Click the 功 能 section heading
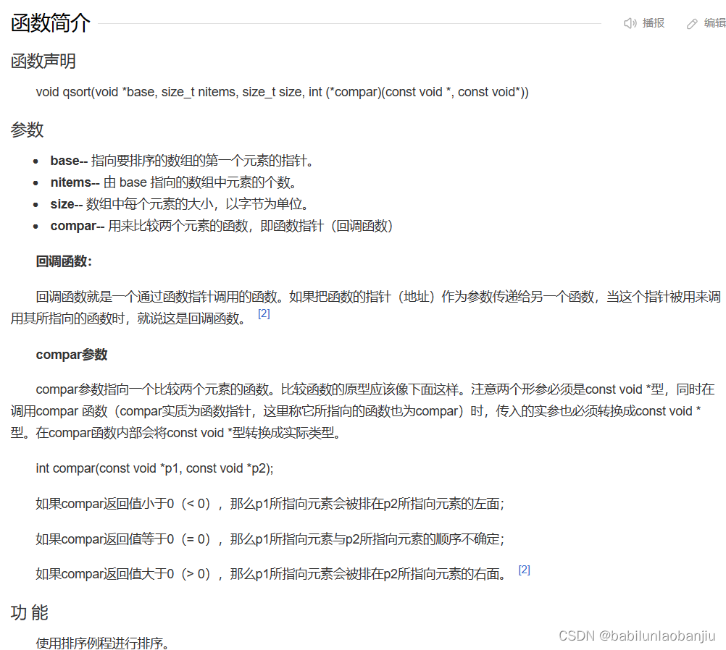The image size is (726, 650). pyautogui.click(x=28, y=612)
